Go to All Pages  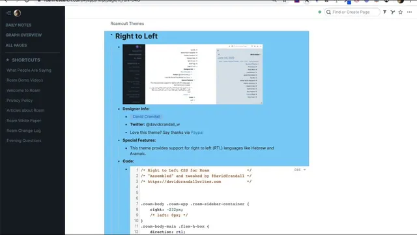[x=16, y=45]
